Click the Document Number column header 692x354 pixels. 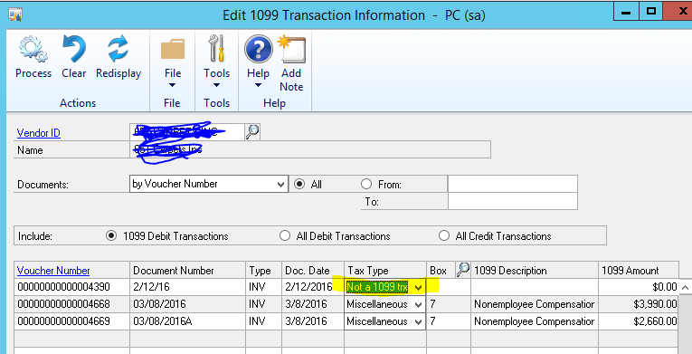(x=188, y=270)
